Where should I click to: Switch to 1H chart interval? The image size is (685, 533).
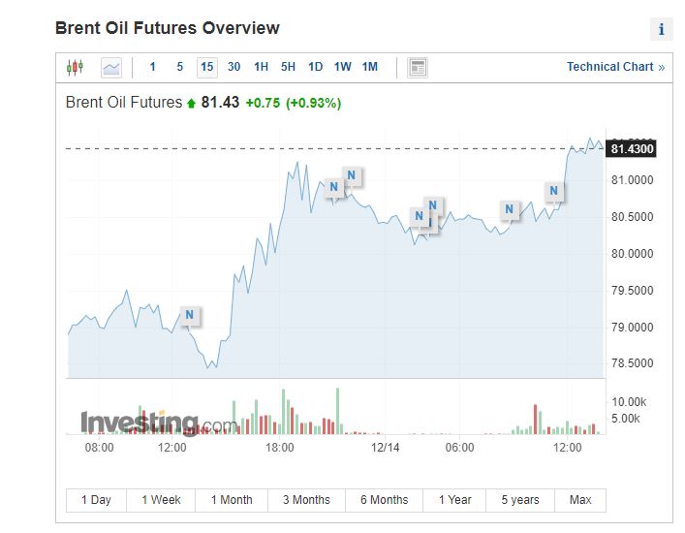click(x=261, y=67)
